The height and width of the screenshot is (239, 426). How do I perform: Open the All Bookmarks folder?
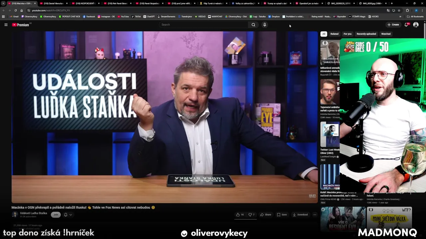415,16
